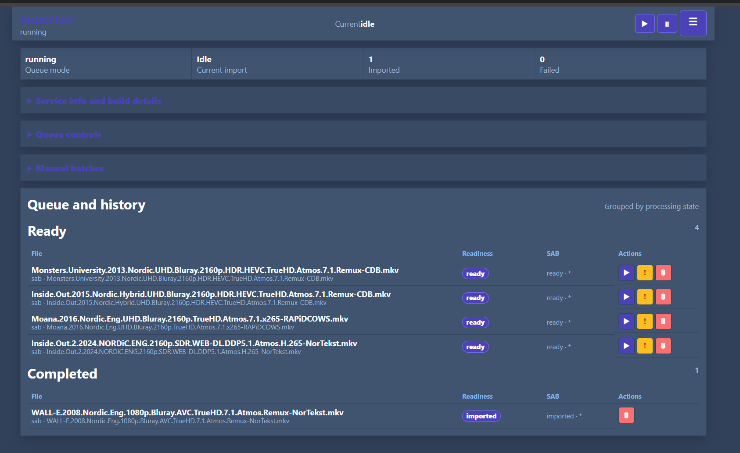Image resolution: width=740 pixels, height=453 pixels.
Task: Click Readiness column header in Completed table
Action: tap(478, 396)
